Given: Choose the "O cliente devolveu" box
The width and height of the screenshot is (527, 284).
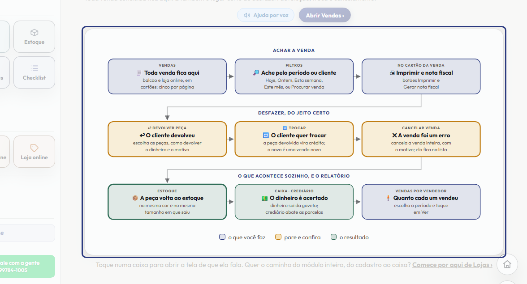Looking at the screenshot, I should click(168, 139).
